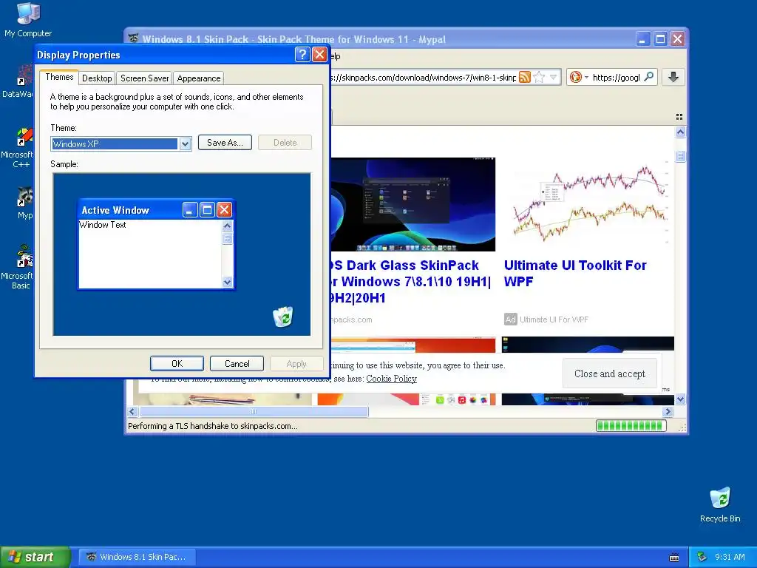Click the Mypal vertical scroll down arrow
757x568 pixels.
tap(680, 399)
